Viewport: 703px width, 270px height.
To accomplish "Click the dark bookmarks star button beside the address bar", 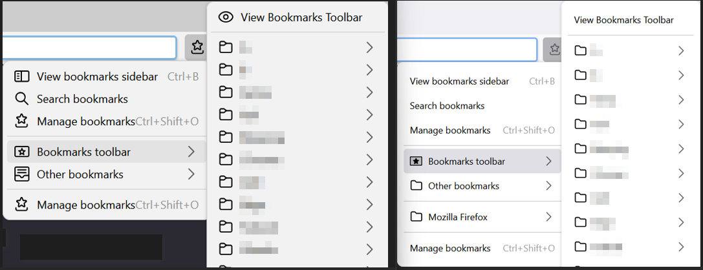I will 197,47.
